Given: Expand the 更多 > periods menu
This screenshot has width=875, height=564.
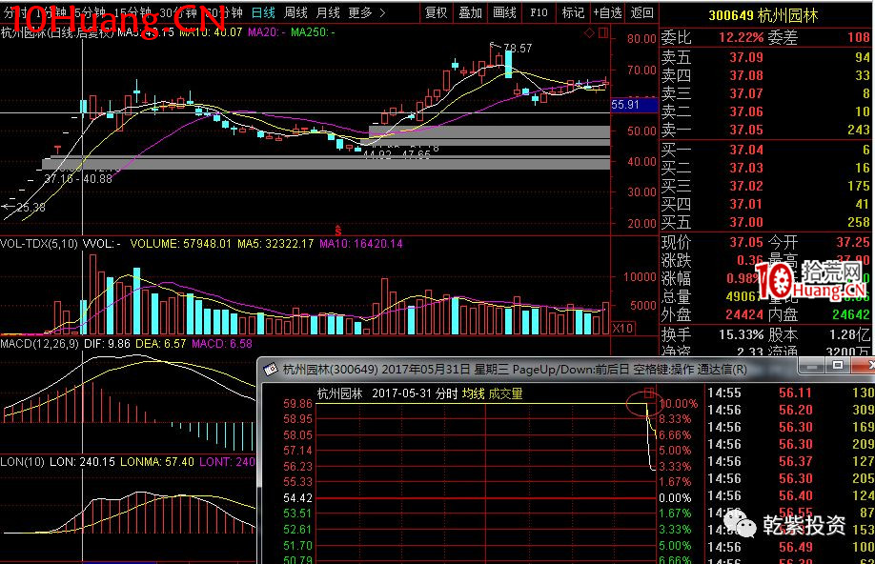Looking at the screenshot, I should pos(366,12).
